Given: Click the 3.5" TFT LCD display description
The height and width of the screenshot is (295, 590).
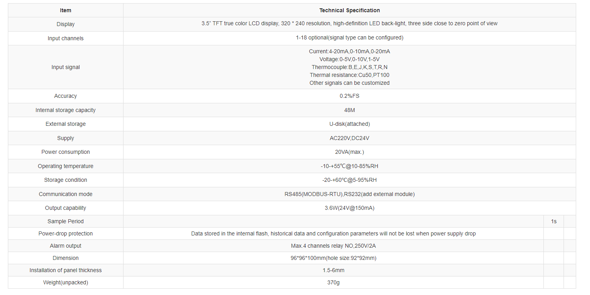Looking at the screenshot, I should 349,24.
